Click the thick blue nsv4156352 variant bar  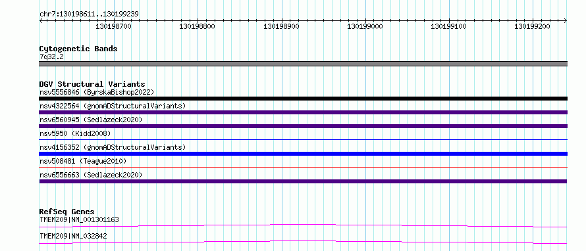(303, 154)
